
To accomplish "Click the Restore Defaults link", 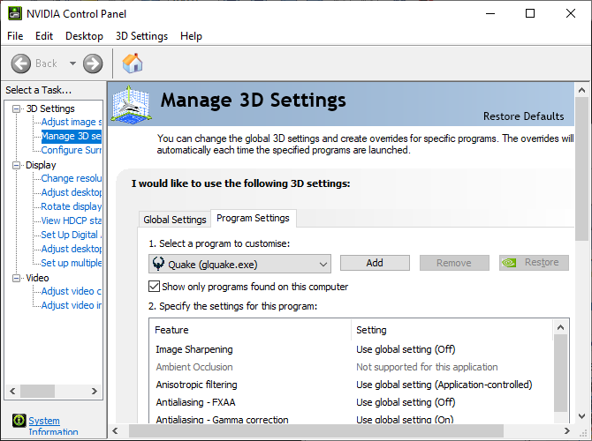I will pyautogui.click(x=523, y=116).
